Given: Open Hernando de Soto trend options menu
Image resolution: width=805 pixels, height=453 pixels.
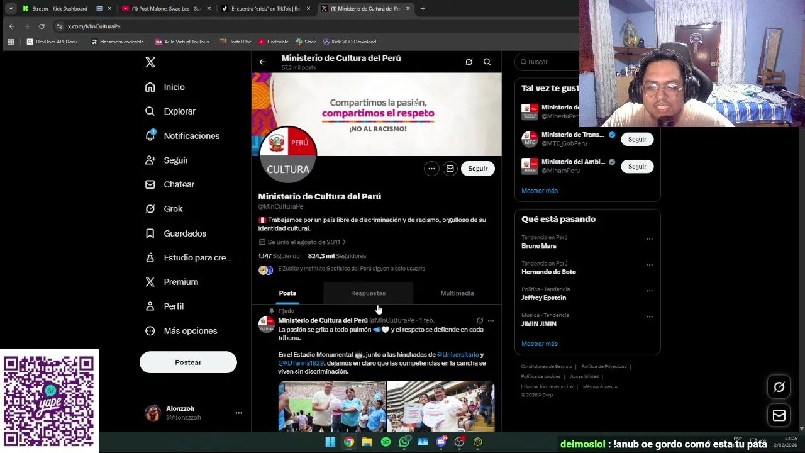Looking at the screenshot, I should [650, 265].
